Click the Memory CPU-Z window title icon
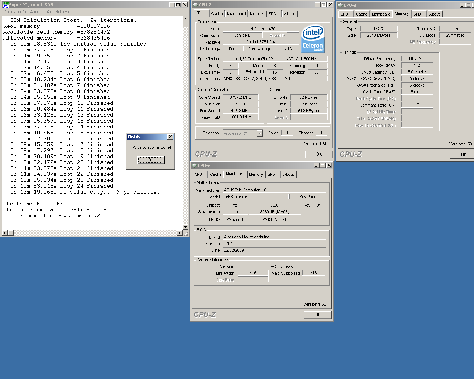This screenshot has height=379, width=474. (x=340, y=5)
